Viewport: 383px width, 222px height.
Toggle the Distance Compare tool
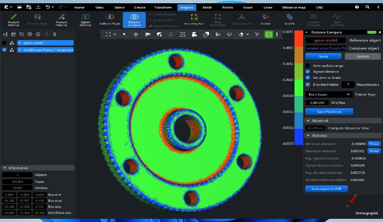coord(134,20)
